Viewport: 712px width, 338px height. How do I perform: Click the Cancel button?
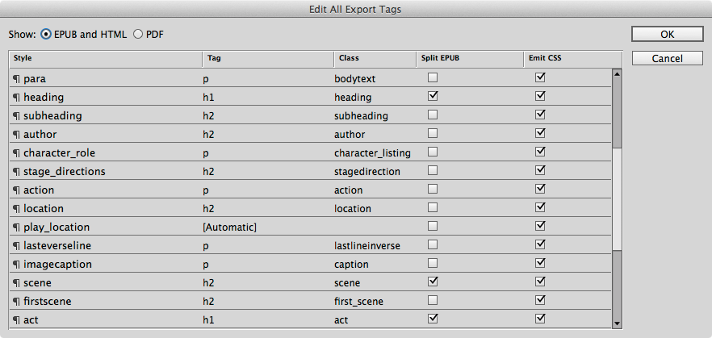click(x=667, y=58)
